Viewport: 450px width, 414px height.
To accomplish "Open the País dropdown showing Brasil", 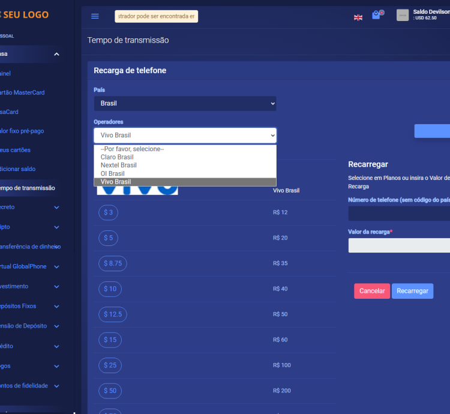I will click(x=185, y=103).
